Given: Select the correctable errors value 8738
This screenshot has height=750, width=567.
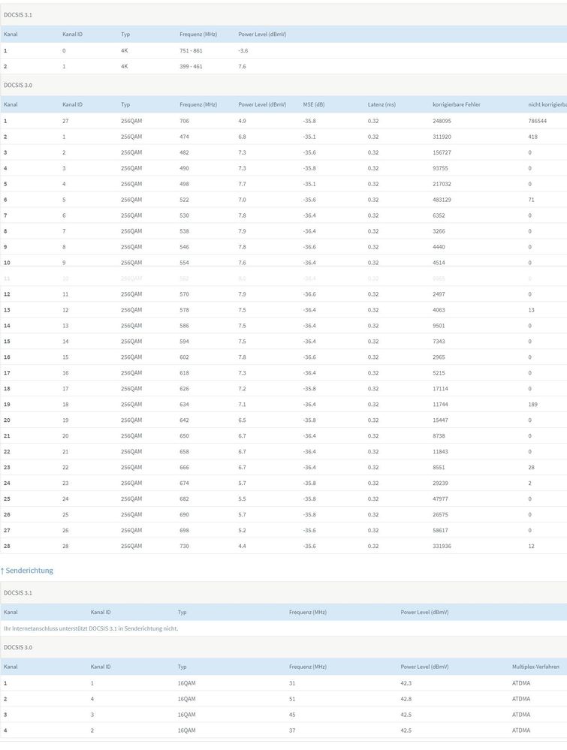Looking at the screenshot, I should tap(439, 436).
